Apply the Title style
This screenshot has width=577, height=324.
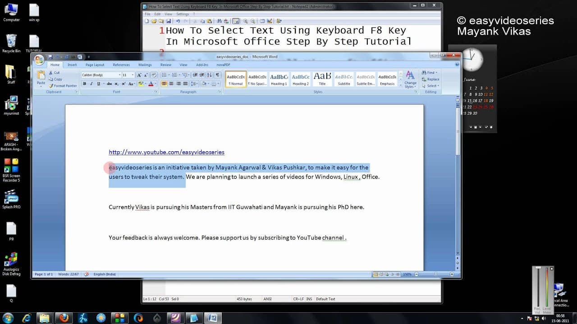click(x=322, y=79)
